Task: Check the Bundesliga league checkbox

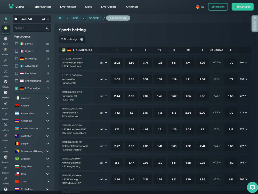Action: point(17,58)
